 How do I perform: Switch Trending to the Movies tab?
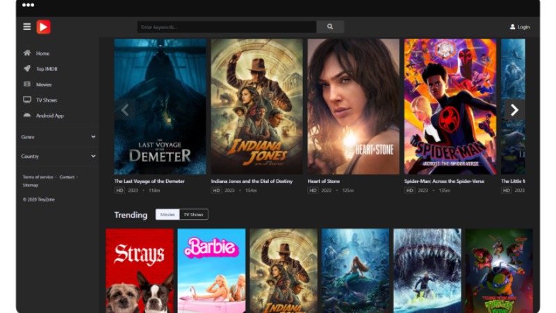point(167,214)
